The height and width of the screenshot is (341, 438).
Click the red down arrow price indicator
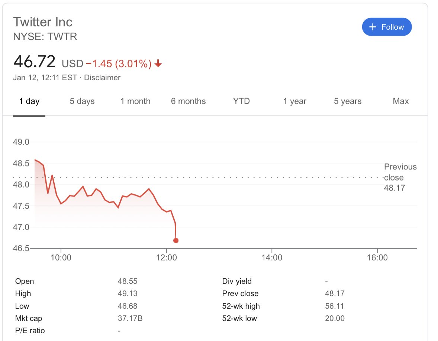(158, 64)
